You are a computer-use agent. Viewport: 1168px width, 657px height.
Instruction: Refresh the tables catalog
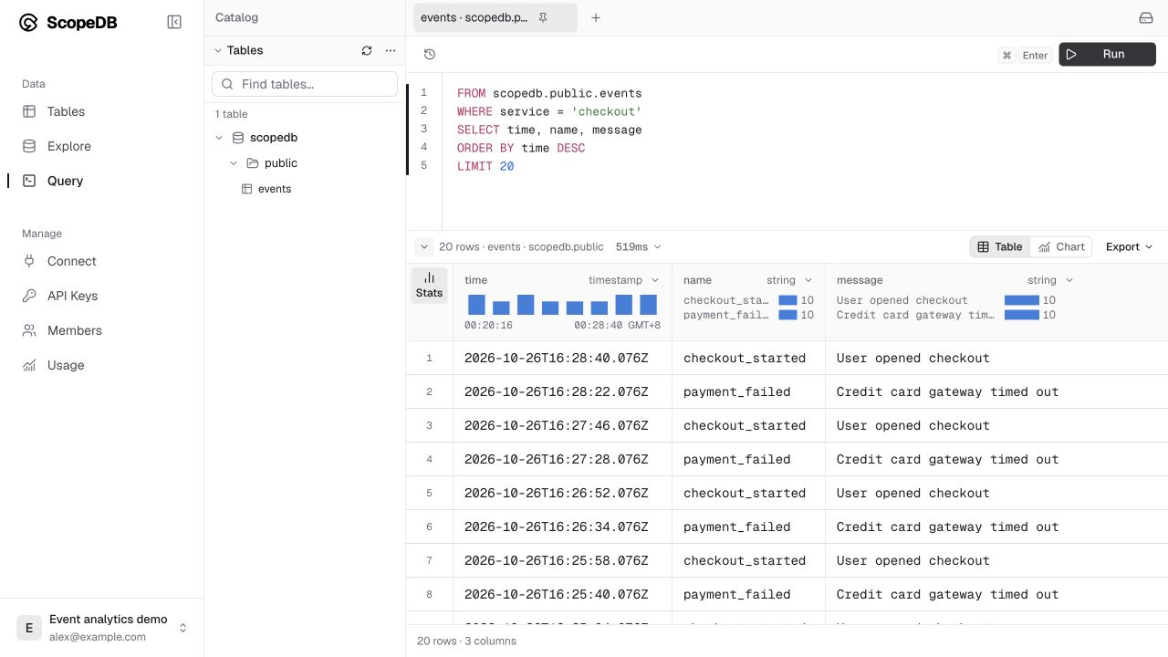click(x=367, y=51)
